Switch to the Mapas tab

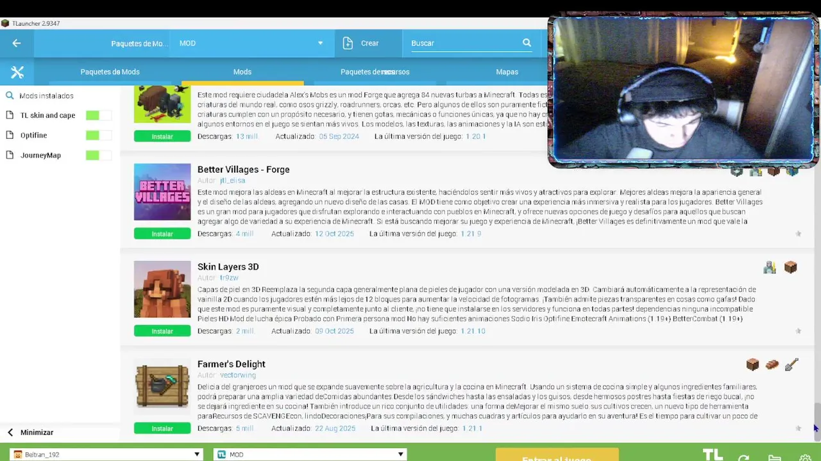[507, 72]
